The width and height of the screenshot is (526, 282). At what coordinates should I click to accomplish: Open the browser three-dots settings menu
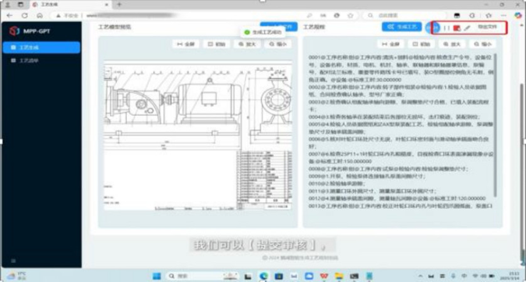pos(503,15)
